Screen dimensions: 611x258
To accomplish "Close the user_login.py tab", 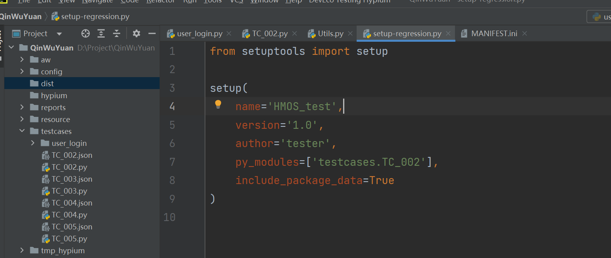I will [x=229, y=34].
